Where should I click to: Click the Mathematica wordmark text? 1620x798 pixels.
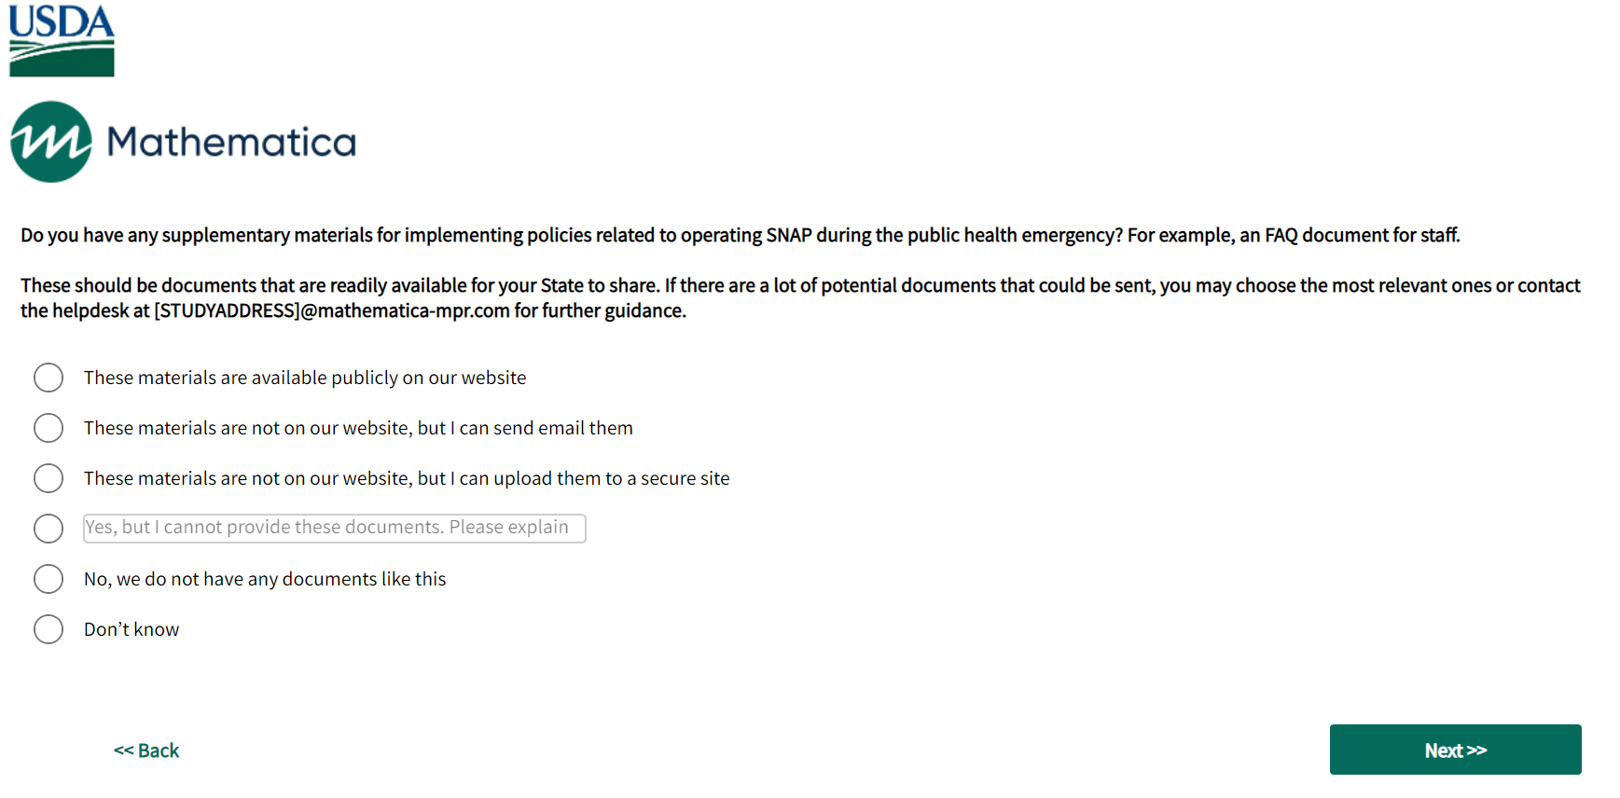click(231, 142)
